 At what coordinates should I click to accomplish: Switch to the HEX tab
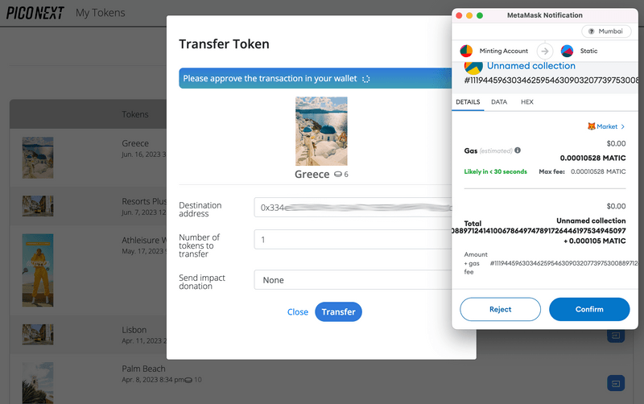527,102
